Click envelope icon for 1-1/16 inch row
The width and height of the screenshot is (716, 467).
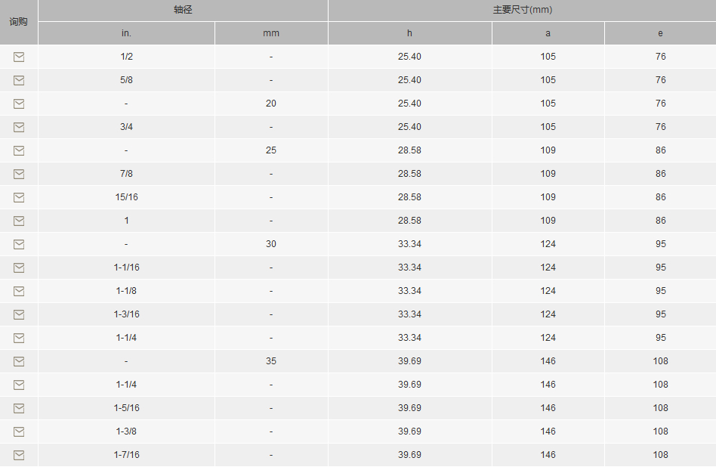pyautogui.click(x=19, y=268)
